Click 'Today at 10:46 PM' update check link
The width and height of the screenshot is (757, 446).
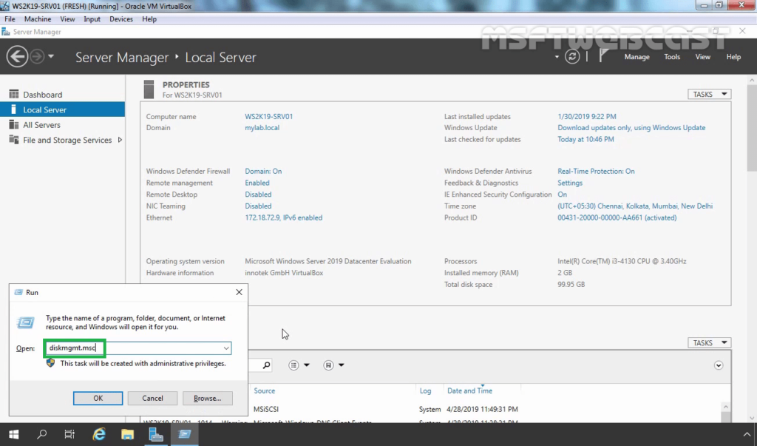point(585,139)
